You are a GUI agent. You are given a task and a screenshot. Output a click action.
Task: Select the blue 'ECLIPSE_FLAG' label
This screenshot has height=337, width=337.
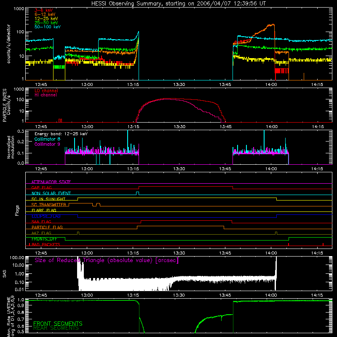46,216
